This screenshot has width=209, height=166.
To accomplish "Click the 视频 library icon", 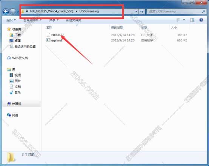I will click(11, 75).
